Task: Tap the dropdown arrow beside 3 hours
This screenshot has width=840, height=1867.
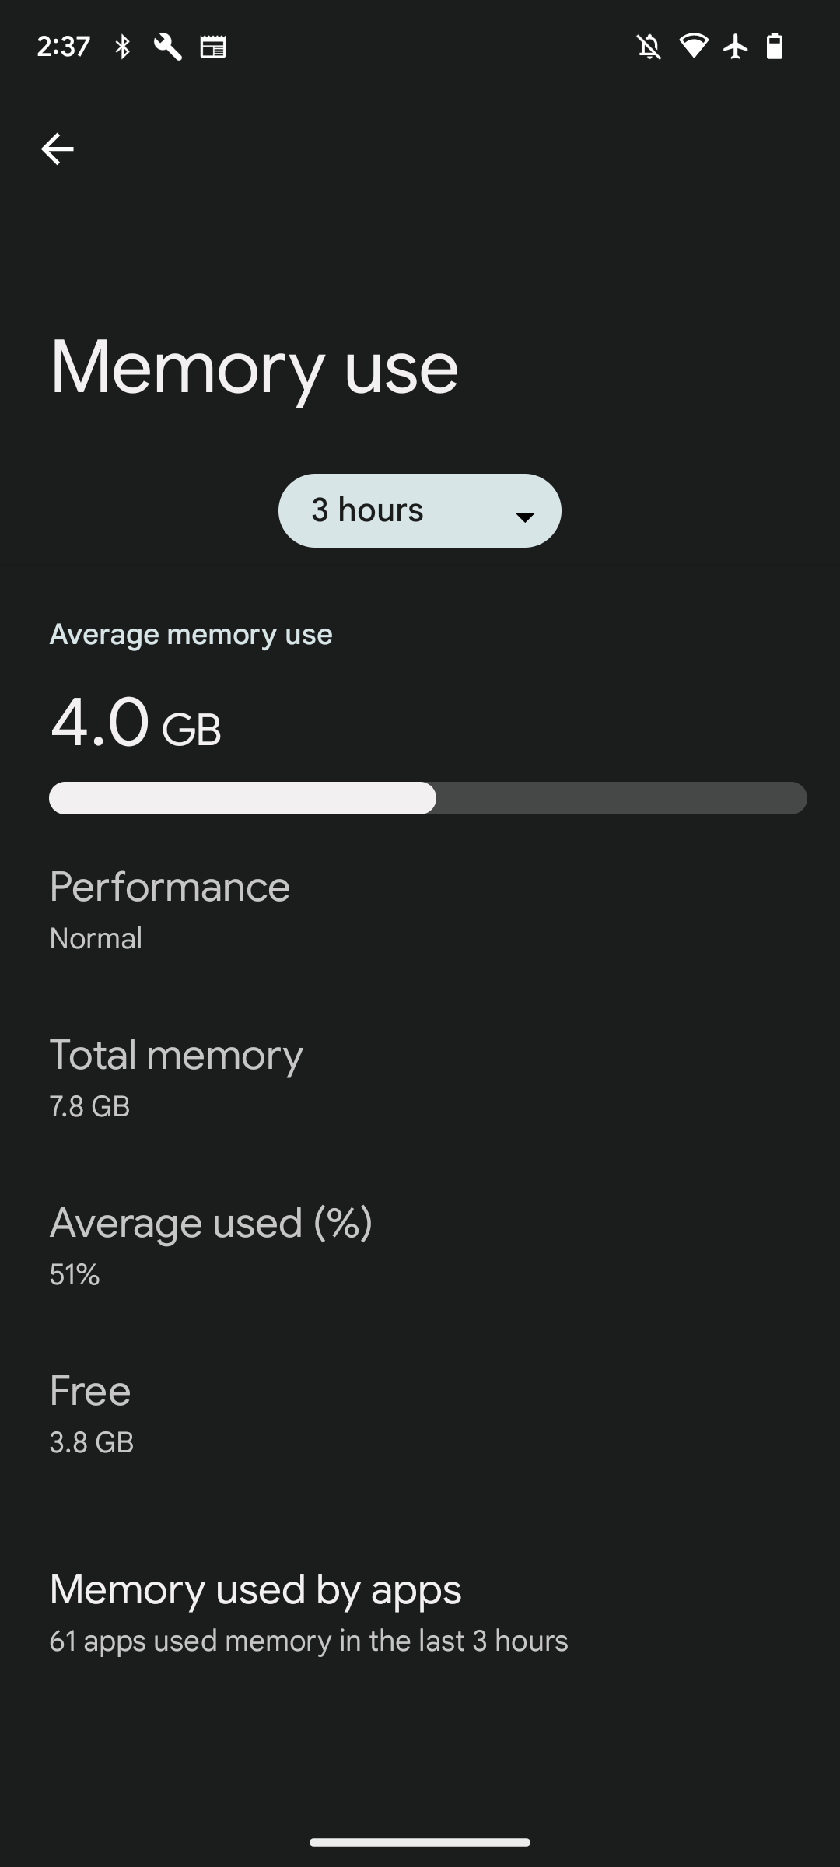Action: point(525,516)
